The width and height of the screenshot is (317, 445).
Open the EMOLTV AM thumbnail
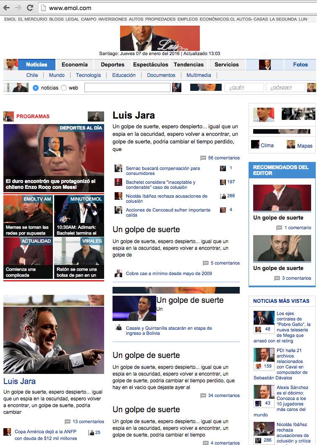(28, 216)
